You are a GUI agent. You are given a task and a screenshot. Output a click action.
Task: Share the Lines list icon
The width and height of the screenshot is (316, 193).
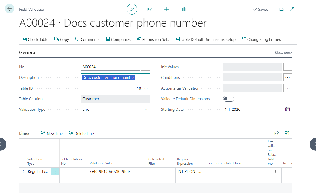coord(277,133)
